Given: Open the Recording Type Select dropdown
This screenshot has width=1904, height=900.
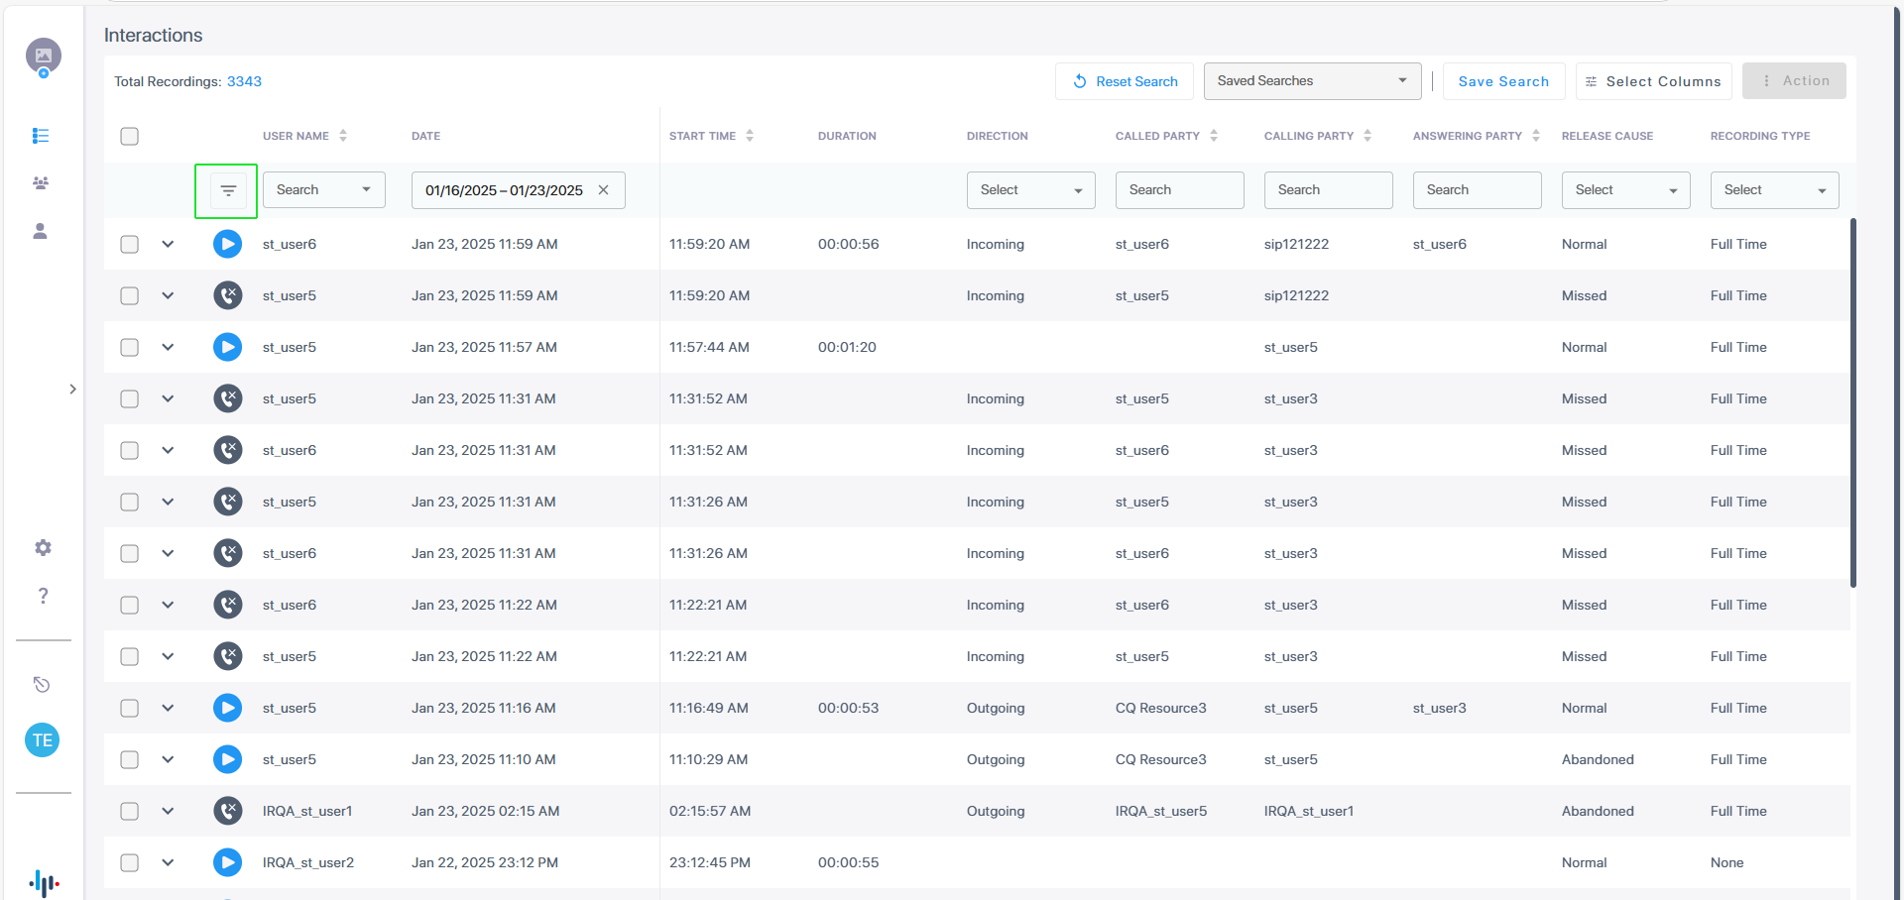Looking at the screenshot, I should [1775, 190].
